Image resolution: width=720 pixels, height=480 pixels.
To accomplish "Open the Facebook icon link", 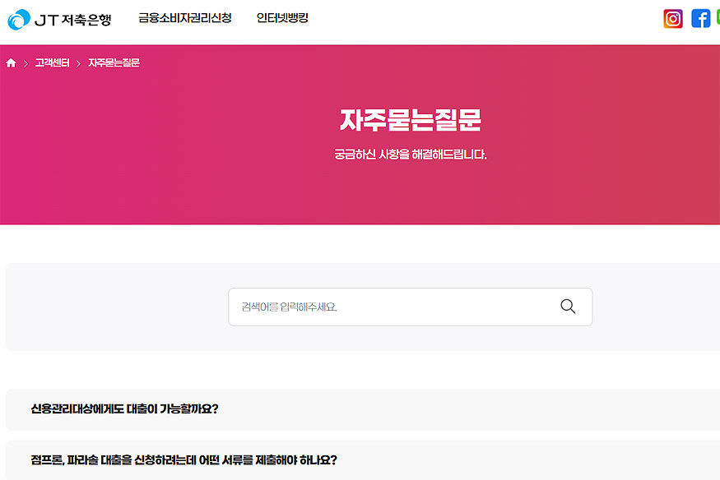I will click(701, 19).
